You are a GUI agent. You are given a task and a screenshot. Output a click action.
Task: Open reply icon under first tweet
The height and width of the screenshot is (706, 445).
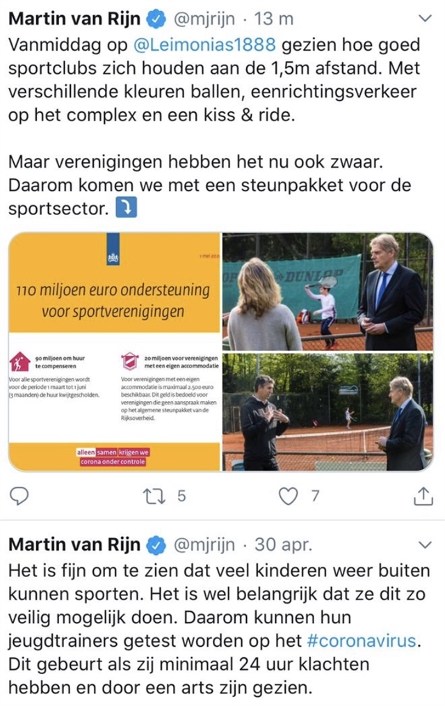[19, 496]
